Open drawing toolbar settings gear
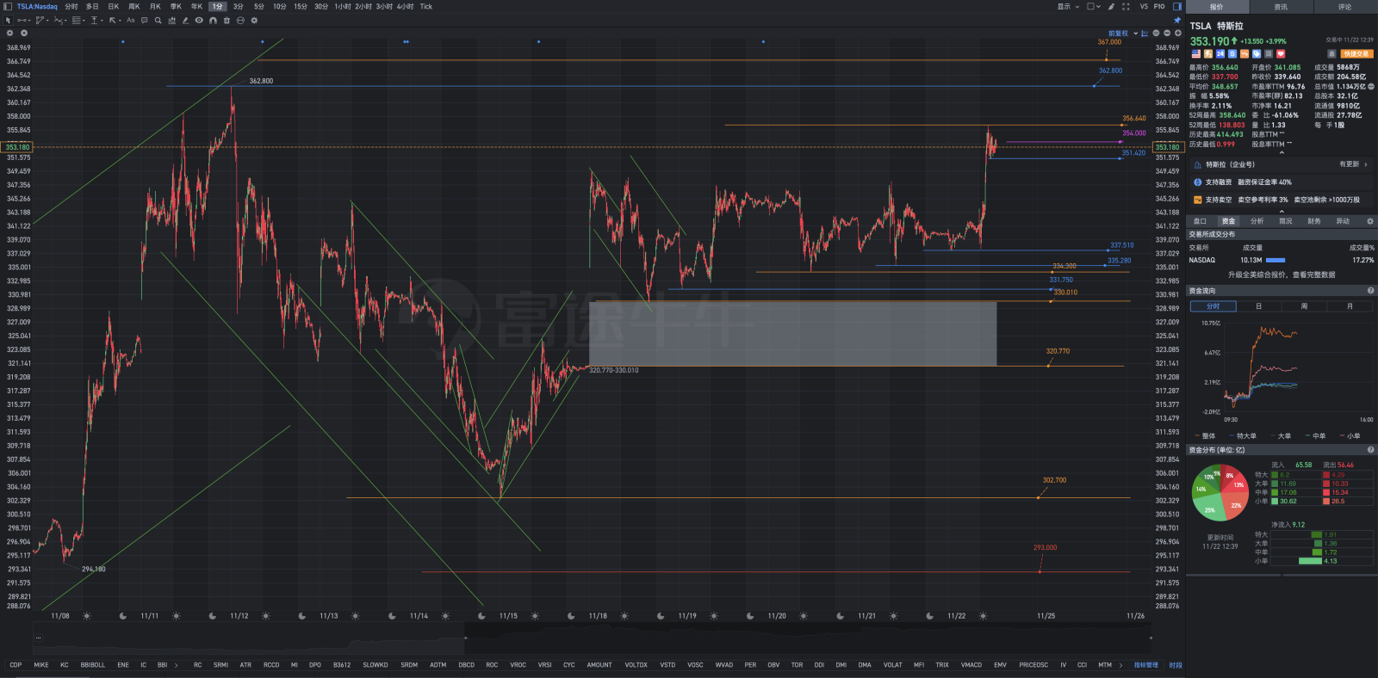 point(254,21)
